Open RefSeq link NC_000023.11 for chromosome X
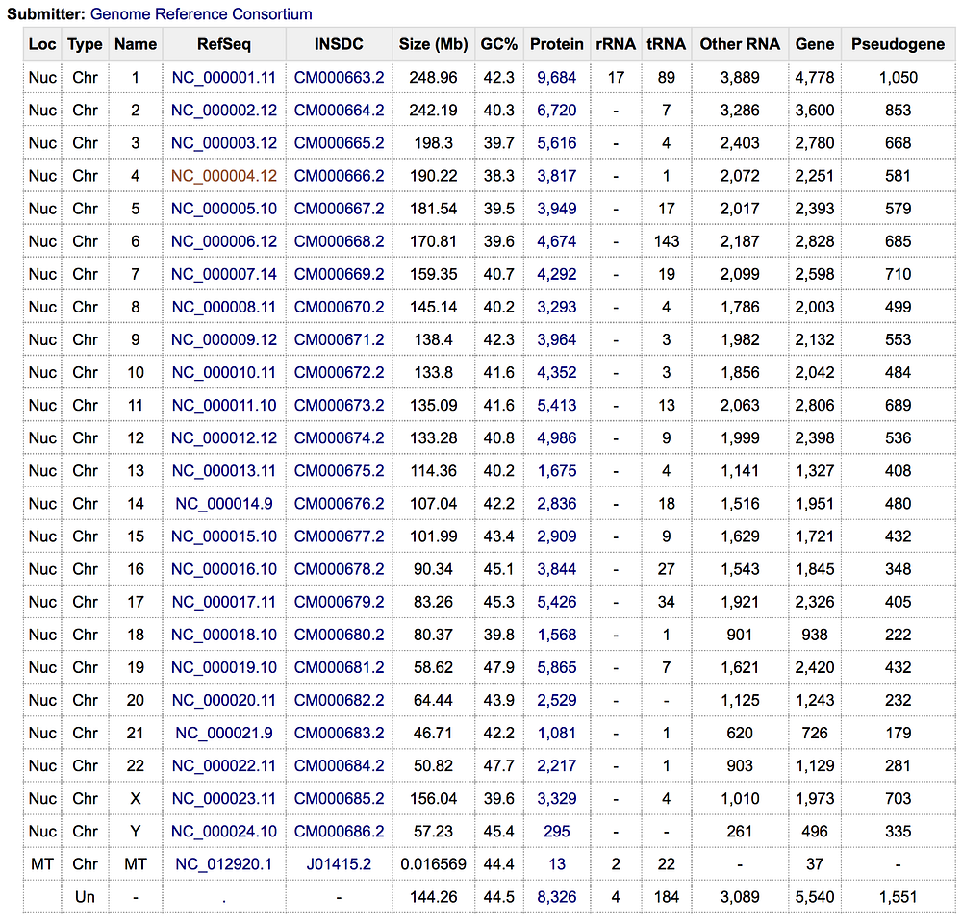Screen dimensions: 962x923 tap(224, 799)
